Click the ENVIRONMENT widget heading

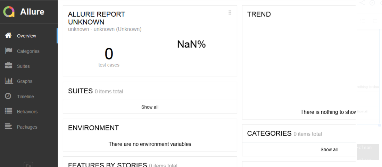(93, 128)
